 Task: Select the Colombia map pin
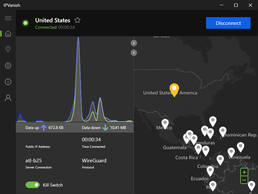click(x=220, y=160)
